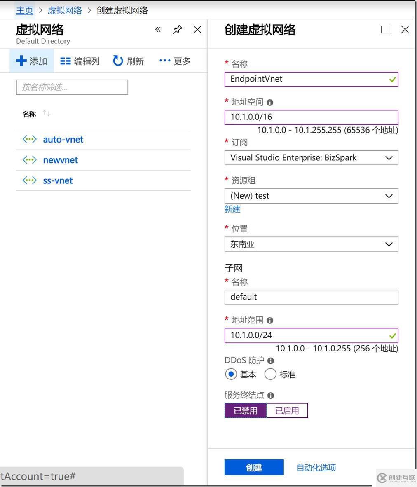417x487 pixels.
Task: Open the 自动化选项 link
Action: point(315,467)
